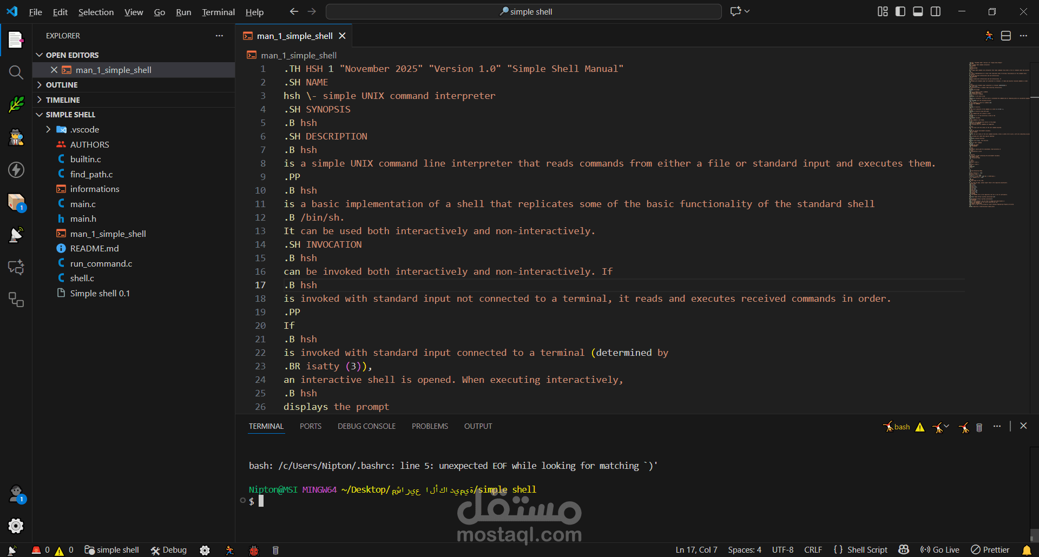Click the Debug button in status bar
The height and width of the screenshot is (557, 1039).
168,550
